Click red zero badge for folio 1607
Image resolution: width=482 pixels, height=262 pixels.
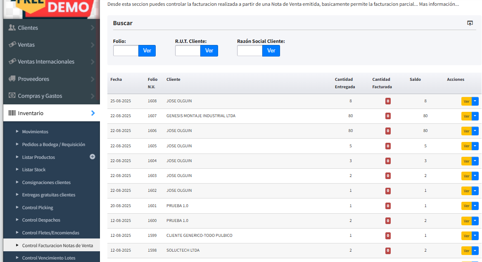click(x=388, y=116)
